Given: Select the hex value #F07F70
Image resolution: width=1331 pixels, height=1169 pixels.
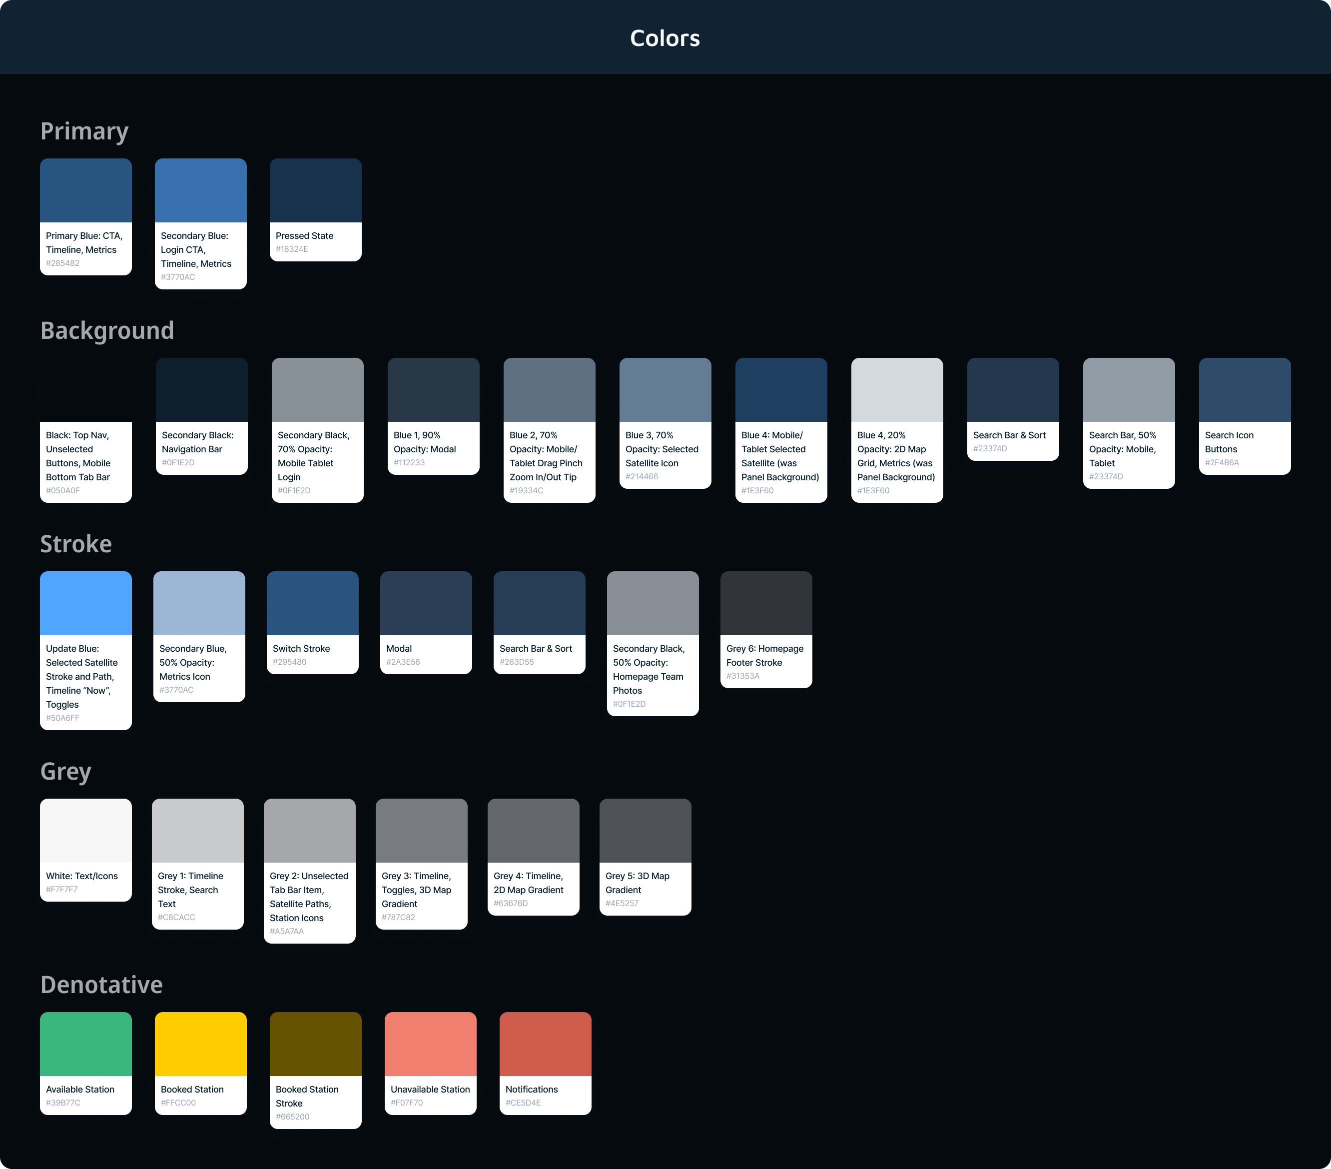Looking at the screenshot, I should click(407, 1103).
